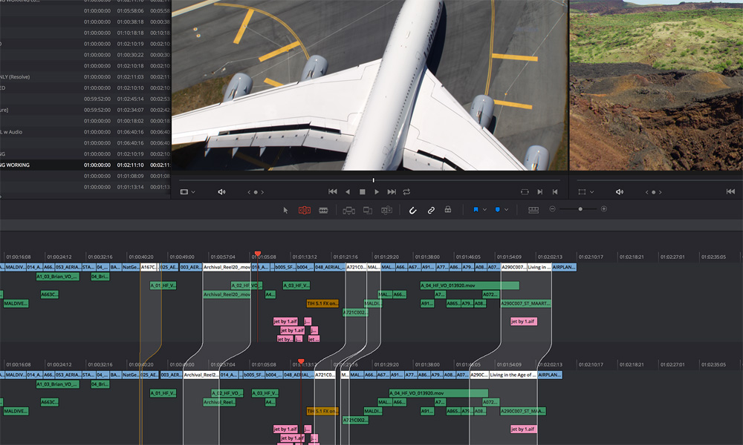This screenshot has width=743, height=445.
Task: Open the blue flag color dropdown
Action: click(x=485, y=211)
